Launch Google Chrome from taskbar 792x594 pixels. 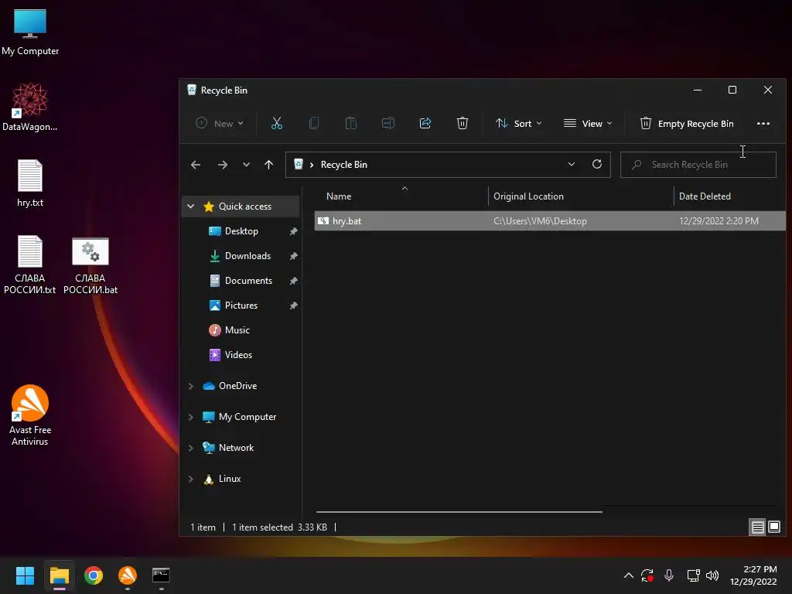tap(94, 575)
